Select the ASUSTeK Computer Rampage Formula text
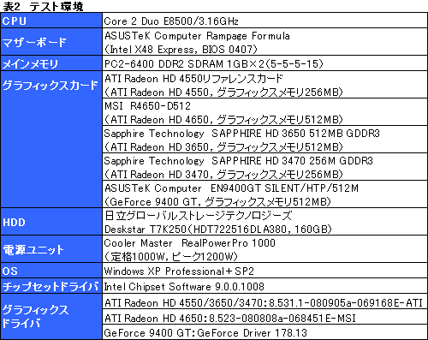The height and width of the screenshot is (340, 428). click(197, 36)
